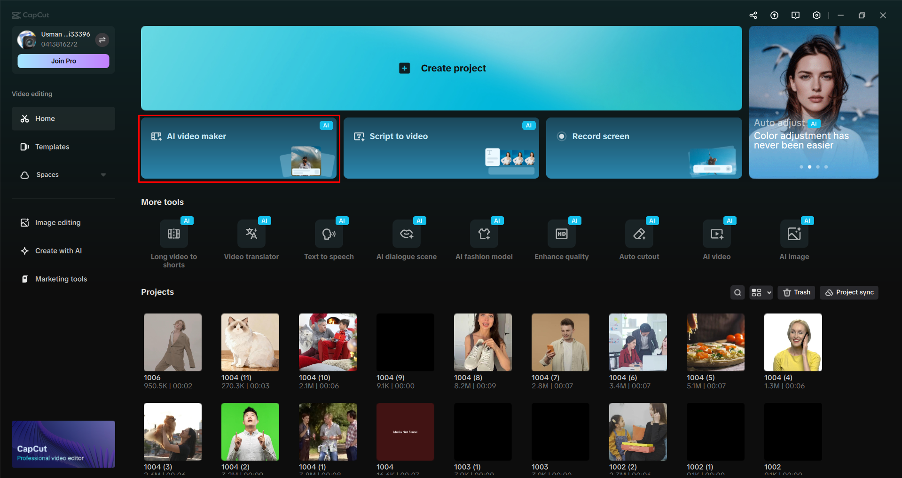Select the AI fashion model tool
The height and width of the screenshot is (478, 902).
[x=484, y=241]
